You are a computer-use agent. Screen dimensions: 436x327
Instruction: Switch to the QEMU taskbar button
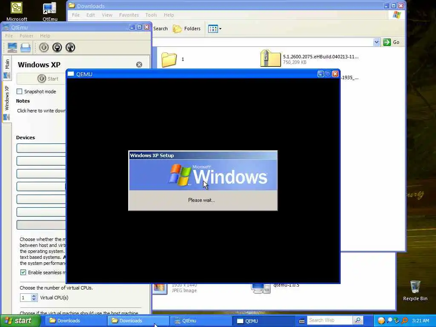coord(262,321)
